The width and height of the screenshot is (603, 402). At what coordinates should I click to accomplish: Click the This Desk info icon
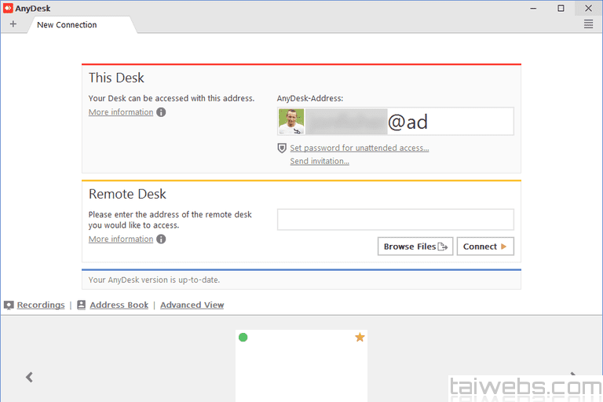click(161, 112)
